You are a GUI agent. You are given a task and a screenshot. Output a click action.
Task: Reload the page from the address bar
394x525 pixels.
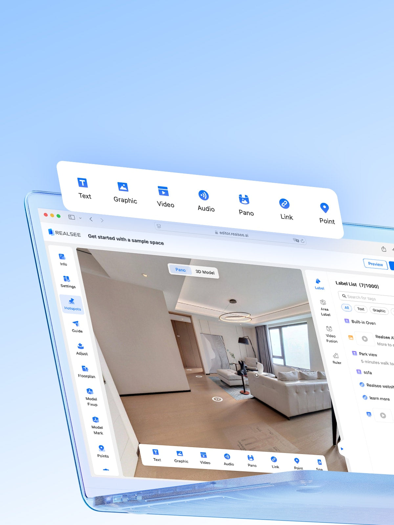[302, 241]
